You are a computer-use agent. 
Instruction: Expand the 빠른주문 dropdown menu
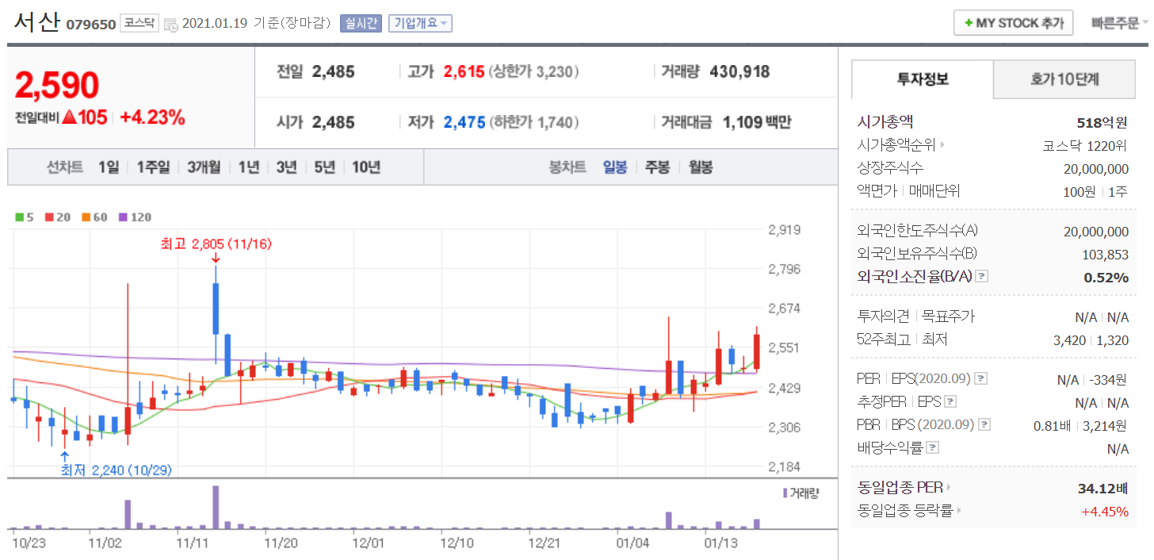pyautogui.click(x=1118, y=23)
